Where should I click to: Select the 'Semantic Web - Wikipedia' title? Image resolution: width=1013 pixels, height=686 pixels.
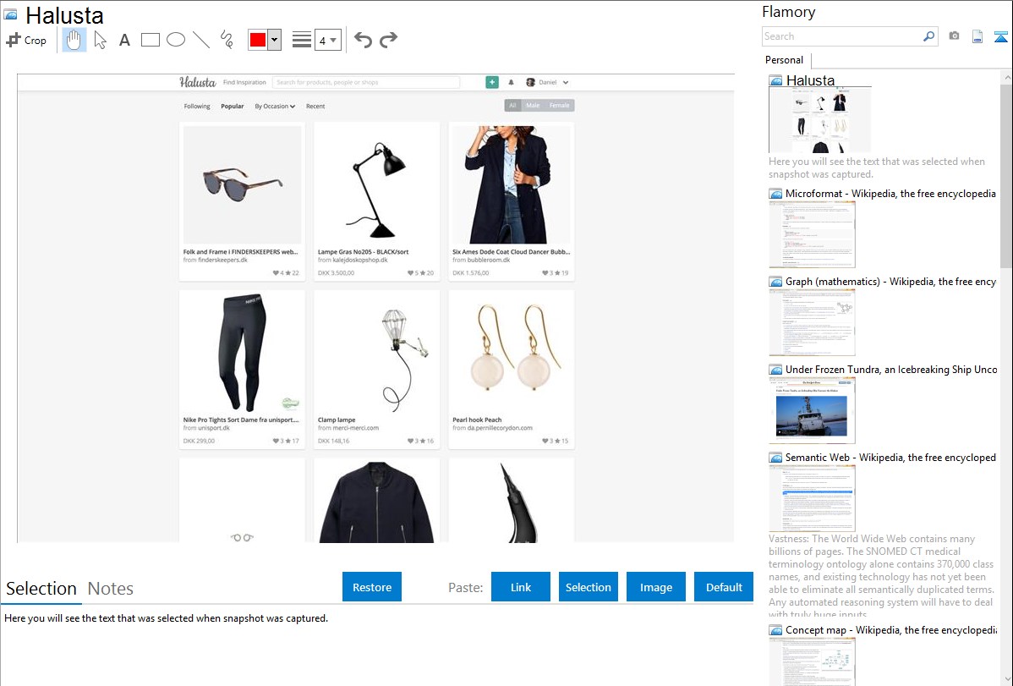click(890, 457)
